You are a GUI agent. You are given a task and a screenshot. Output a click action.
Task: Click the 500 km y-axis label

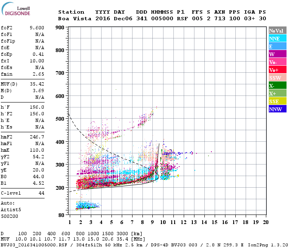[60, 119]
